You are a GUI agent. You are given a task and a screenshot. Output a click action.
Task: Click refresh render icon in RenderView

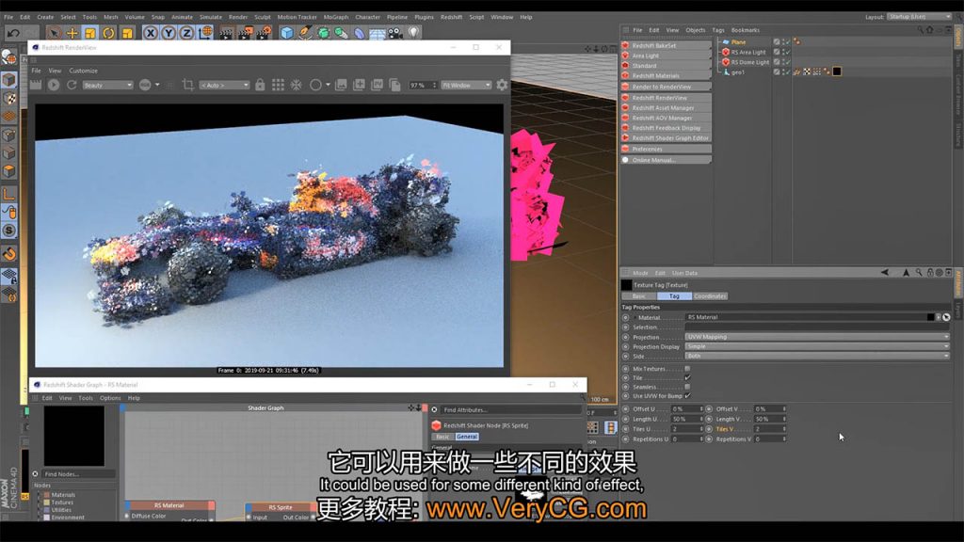[72, 85]
